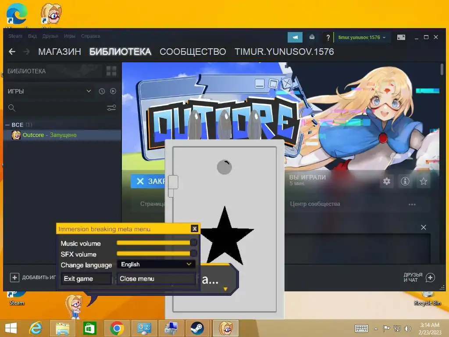This screenshot has height=337, width=449.
Task: Open Google Chrome from taskbar
Action: [x=117, y=328]
